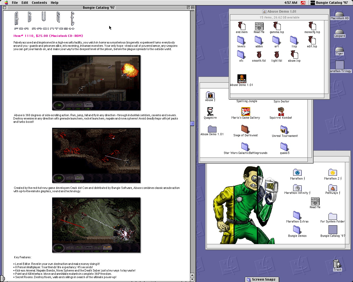The height and width of the screenshot is (282, 353).
Task: Open the sfx folder
Action: [241, 55]
